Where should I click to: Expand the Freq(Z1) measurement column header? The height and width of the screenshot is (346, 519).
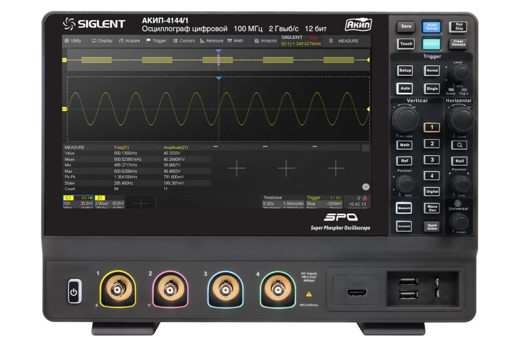click(x=135, y=147)
